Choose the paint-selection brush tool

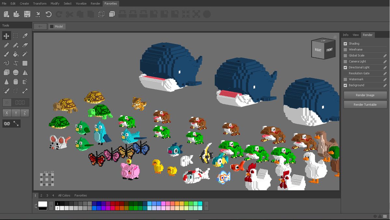click(x=6, y=91)
